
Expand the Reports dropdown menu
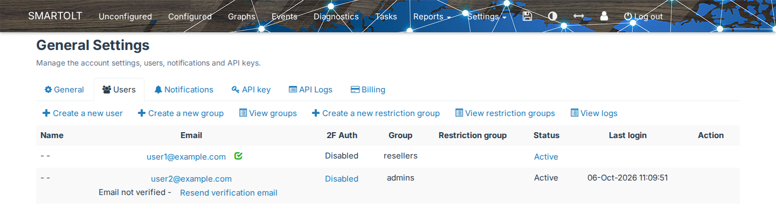click(432, 17)
